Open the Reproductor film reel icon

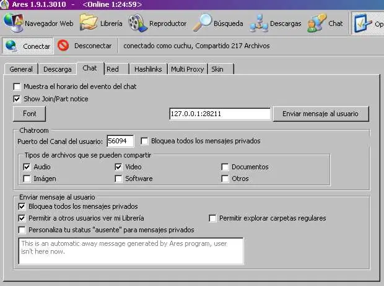(137, 23)
